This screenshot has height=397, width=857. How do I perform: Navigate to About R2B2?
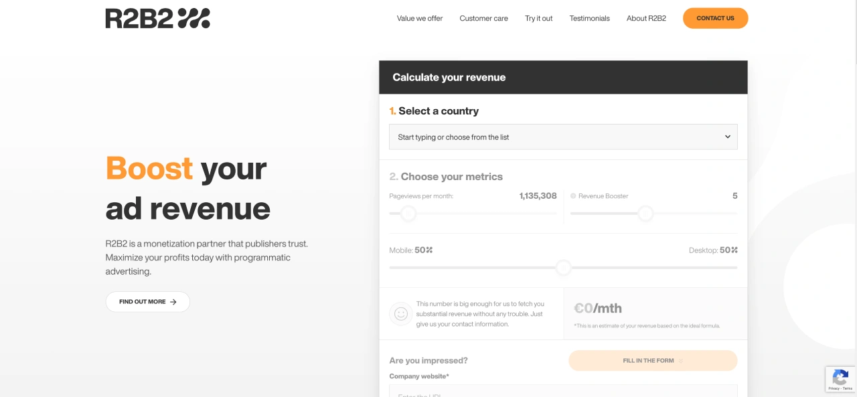646,18
